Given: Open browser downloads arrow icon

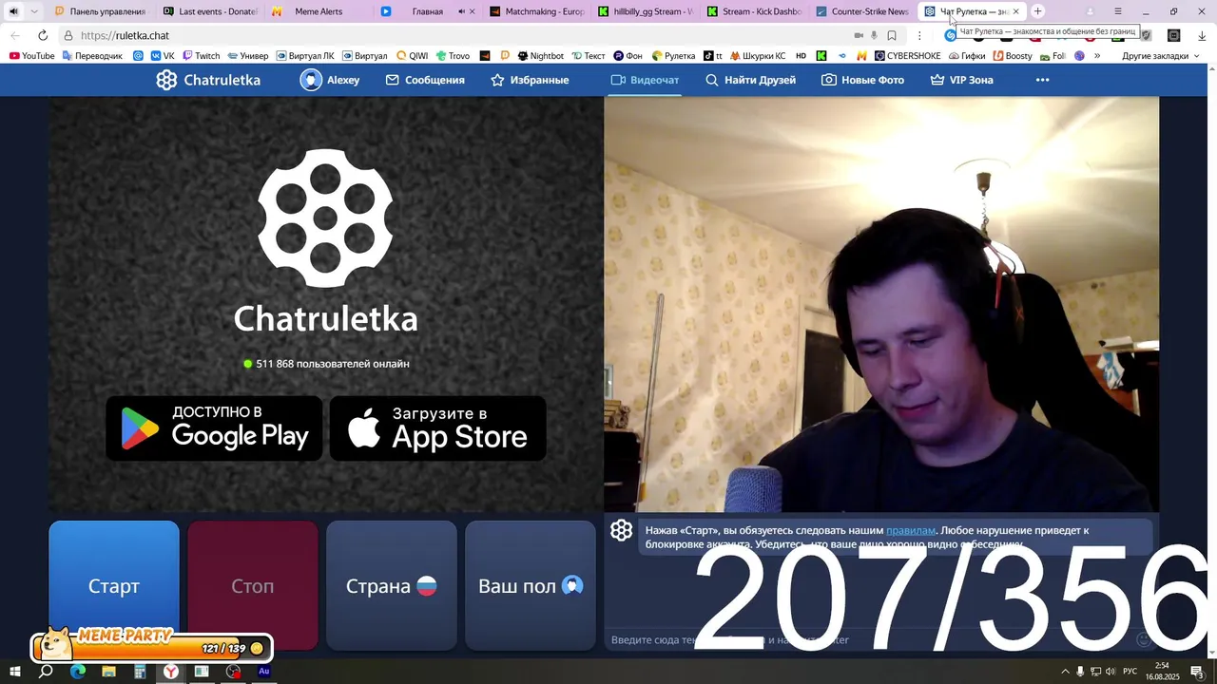Looking at the screenshot, I should [1202, 35].
